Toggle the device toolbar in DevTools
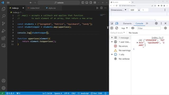Viewport: 169px width, 95px height. click(x=117, y=23)
